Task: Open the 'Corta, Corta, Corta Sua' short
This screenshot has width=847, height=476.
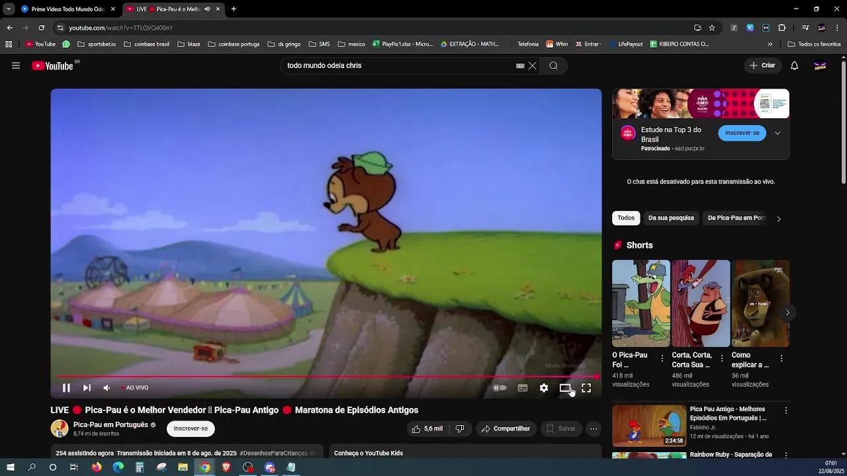Action: [701, 303]
